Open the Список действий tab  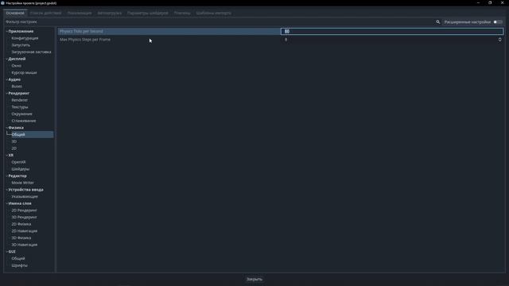coord(45,13)
